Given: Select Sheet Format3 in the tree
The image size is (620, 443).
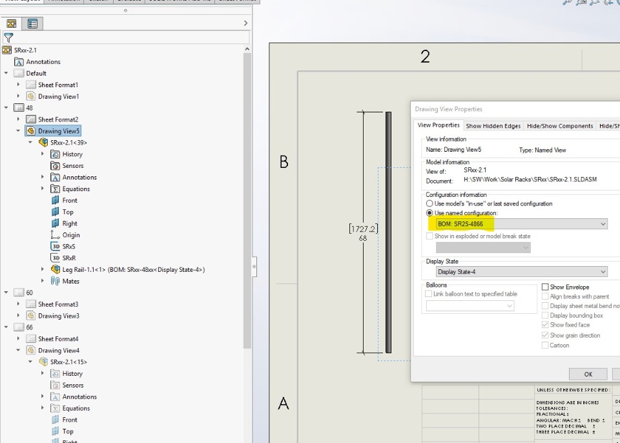Looking at the screenshot, I should coord(58,304).
